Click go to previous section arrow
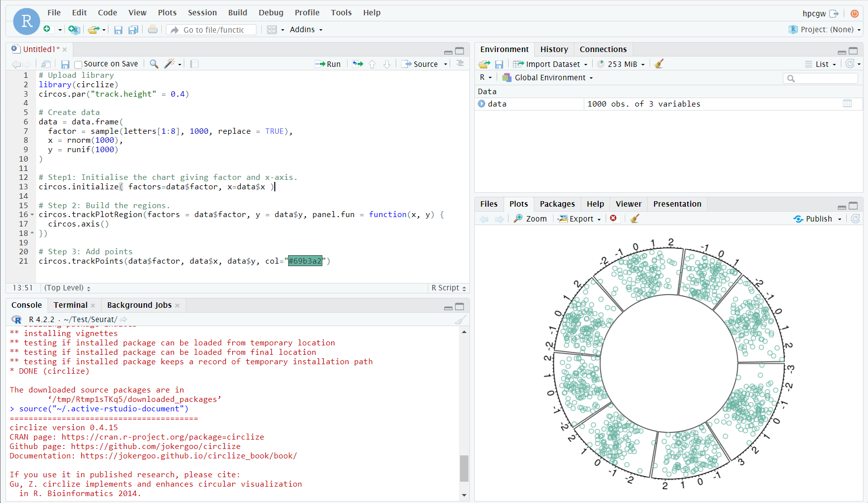Screen dimensions: 868x503 [x=372, y=64]
